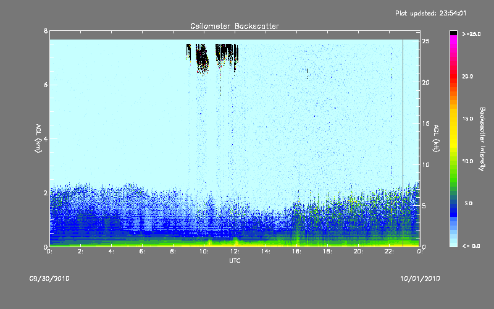
Task: Select the "16:" hour tick on the UTC axis
Action: click(296, 252)
